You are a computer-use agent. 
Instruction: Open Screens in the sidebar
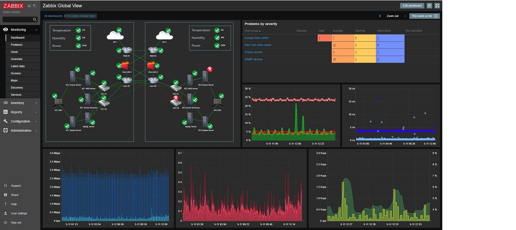pos(23,73)
